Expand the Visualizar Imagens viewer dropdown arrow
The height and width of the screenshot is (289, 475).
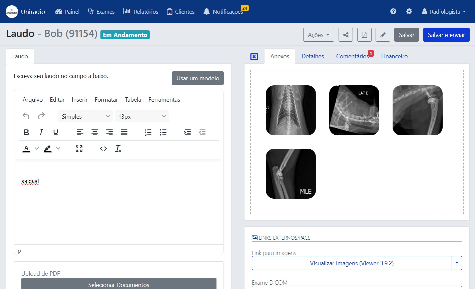[x=457, y=263]
